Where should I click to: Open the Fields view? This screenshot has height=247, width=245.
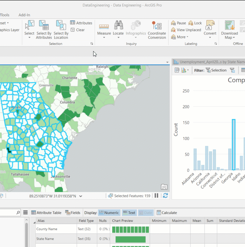(73, 212)
